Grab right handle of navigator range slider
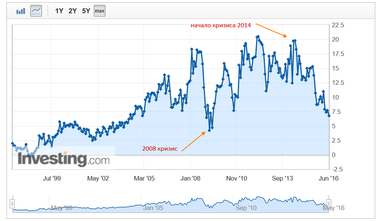Screen dimensions: 382x221 [x=328, y=203]
